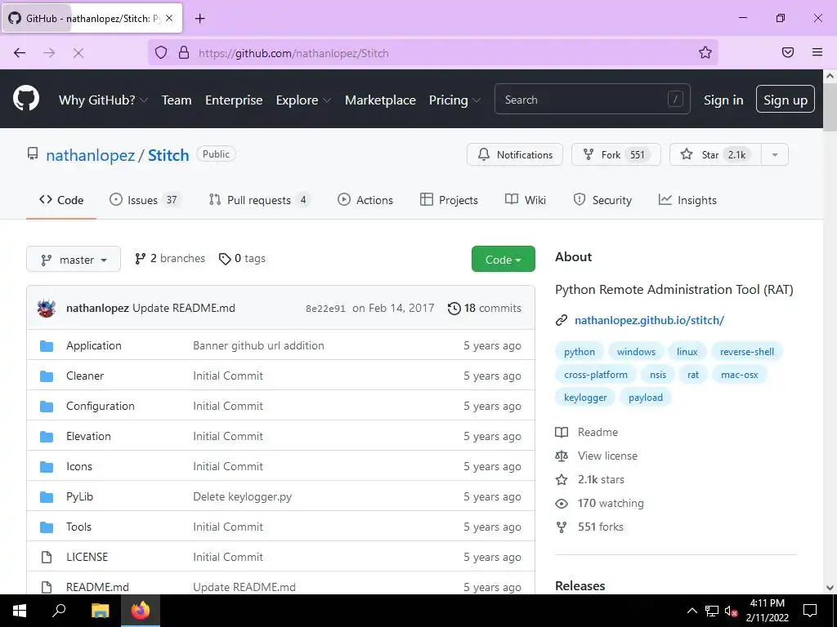Viewport: 837px width, 627px height.
Task: Click the tag icon next to 0 tags
Action: point(225,259)
